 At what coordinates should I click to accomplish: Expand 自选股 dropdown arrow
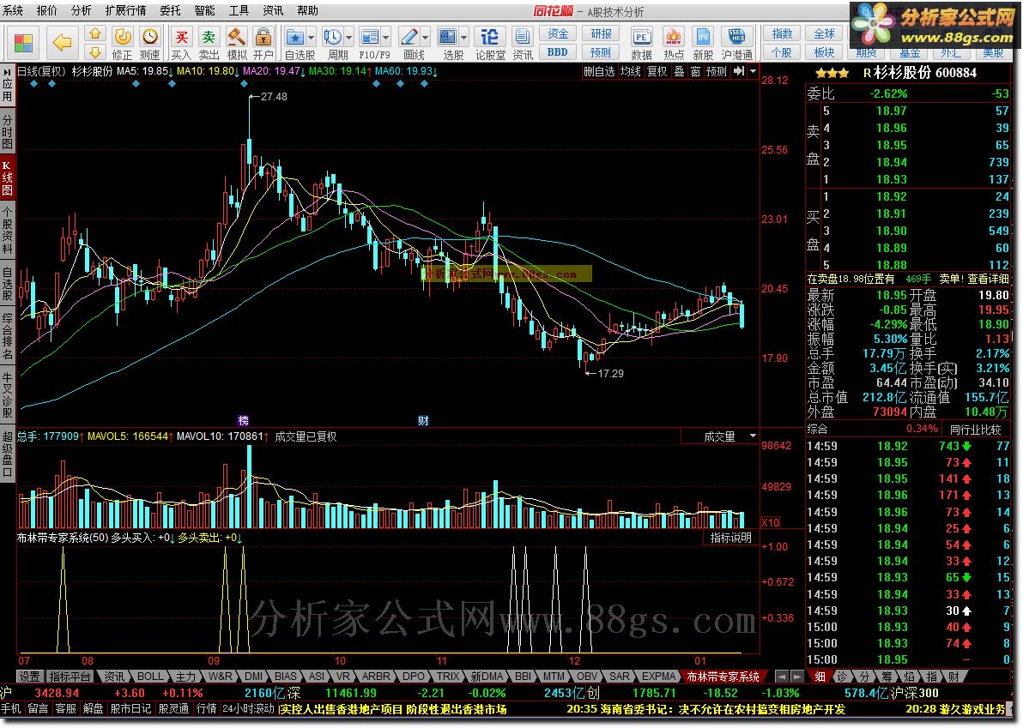(x=312, y=37)
